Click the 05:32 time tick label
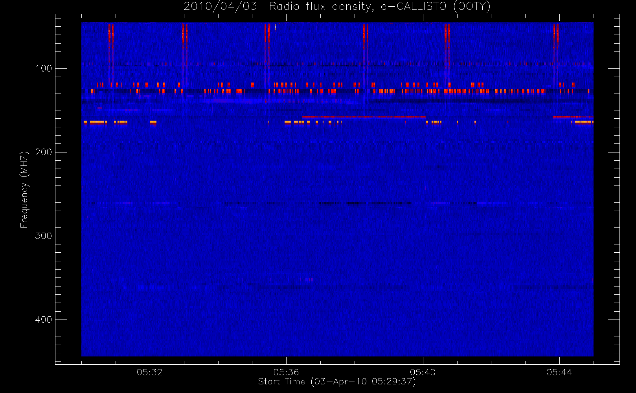 tap(149, 372)
